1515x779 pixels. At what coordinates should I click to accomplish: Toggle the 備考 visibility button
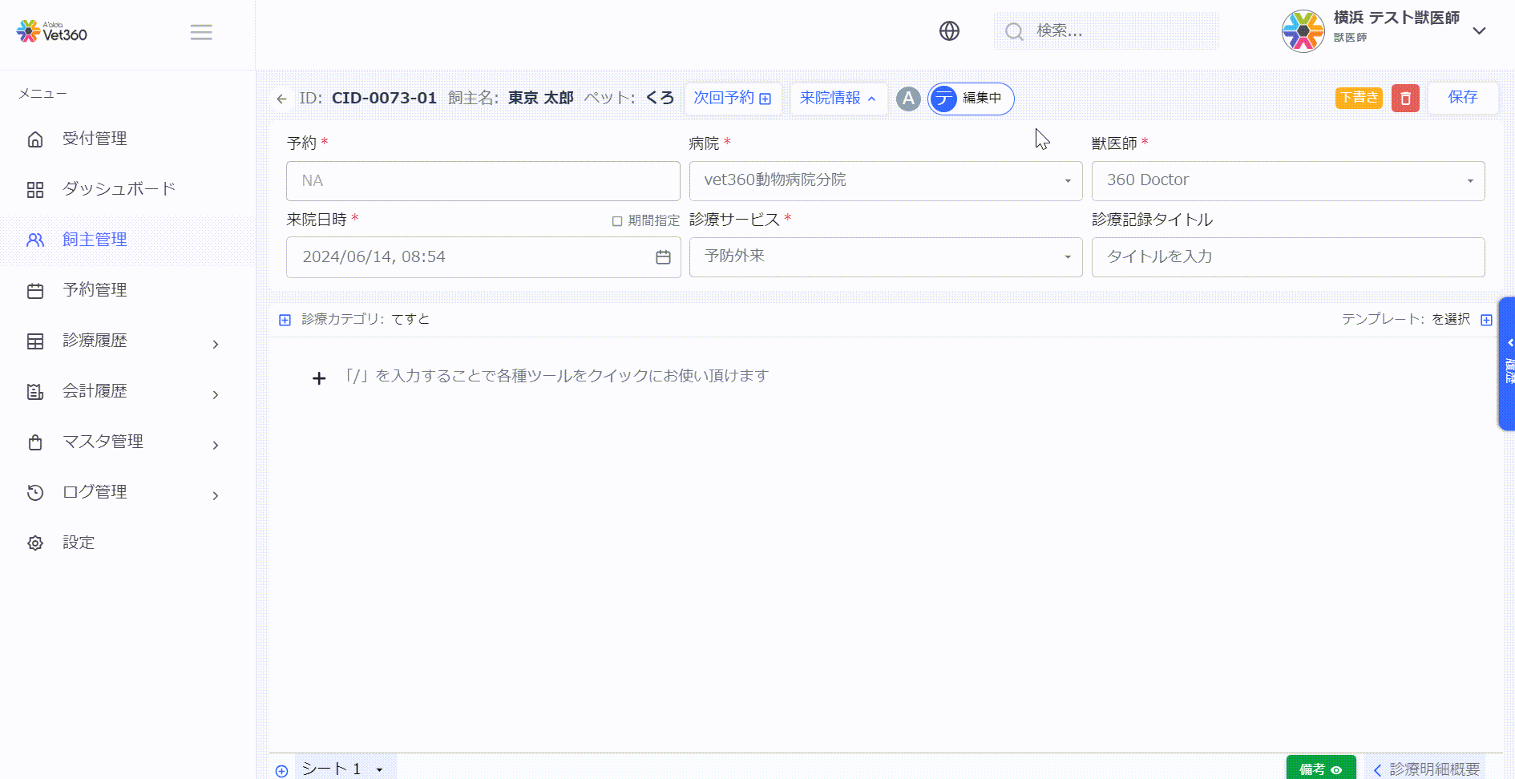point(1320,769)
